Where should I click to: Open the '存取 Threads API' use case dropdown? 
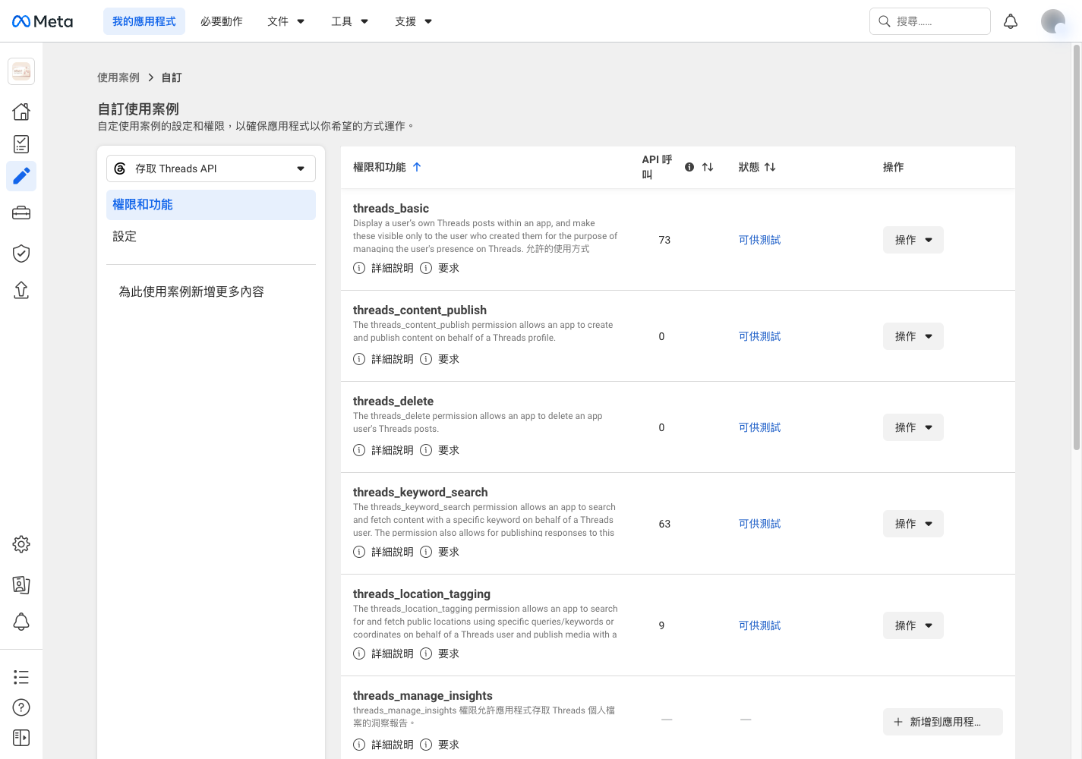coord(211,168)
